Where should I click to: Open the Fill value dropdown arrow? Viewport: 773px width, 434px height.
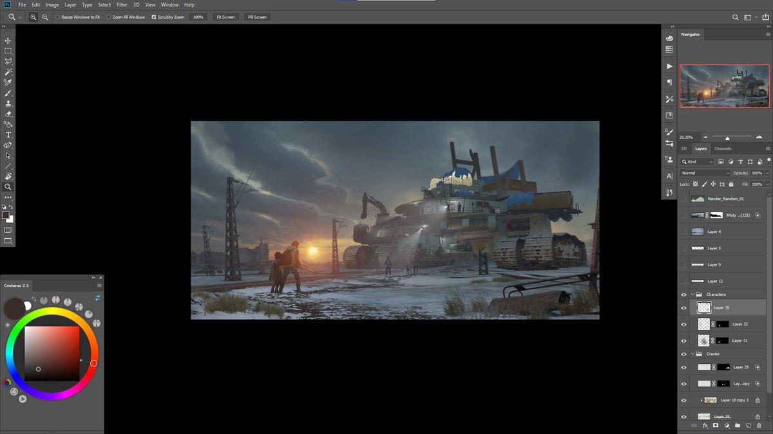[767, 185]
